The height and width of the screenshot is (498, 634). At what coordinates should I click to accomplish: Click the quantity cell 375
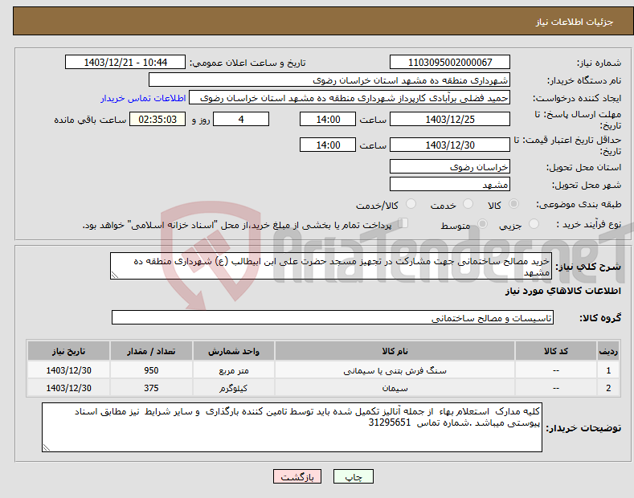(151, 388)
